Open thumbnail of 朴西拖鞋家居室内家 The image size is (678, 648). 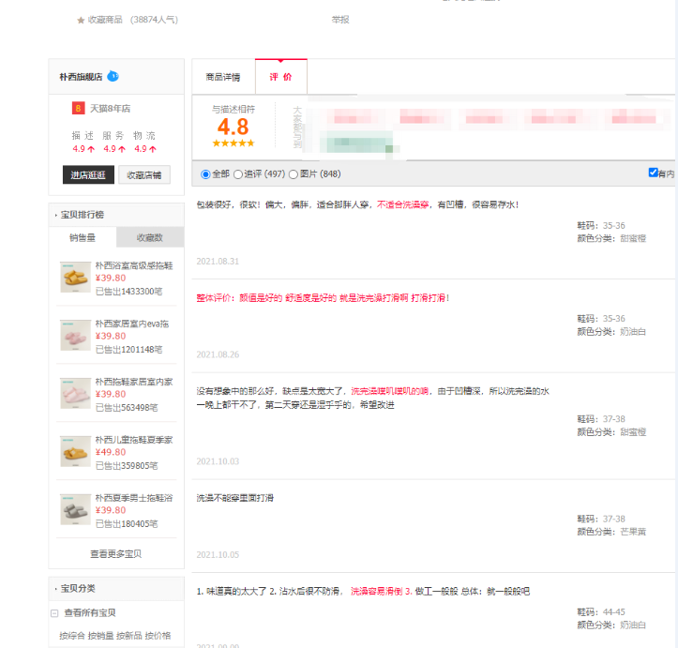[75, 393]
